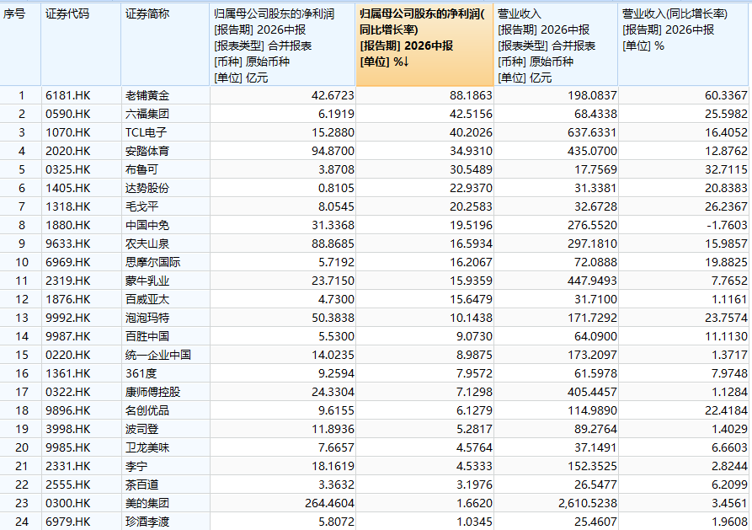The width and height of the screenshot is (752, 530).
Task: Click stock code 9896.HK
Action: click(x=67, y=410)
